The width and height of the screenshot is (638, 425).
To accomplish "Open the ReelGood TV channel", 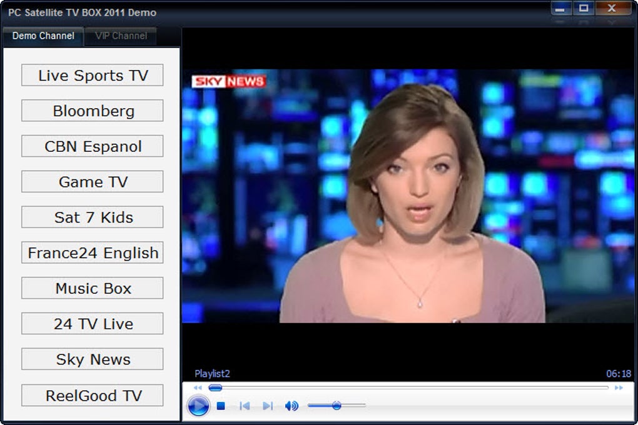I will point(93,395).
